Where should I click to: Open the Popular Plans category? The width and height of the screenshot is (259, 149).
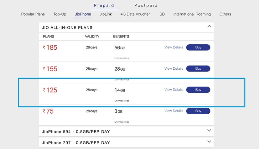click(33, 14)
